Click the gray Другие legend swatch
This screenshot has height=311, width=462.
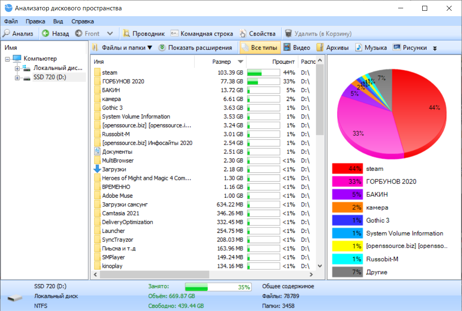[347, 272]
